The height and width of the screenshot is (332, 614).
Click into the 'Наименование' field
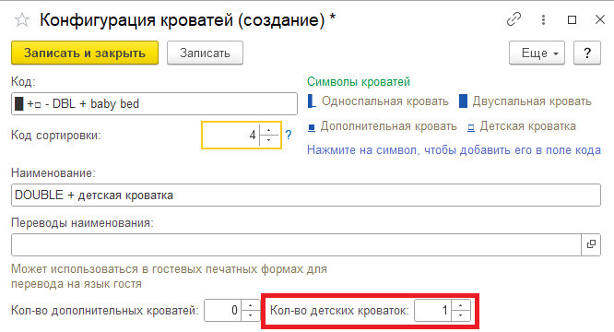306,195
